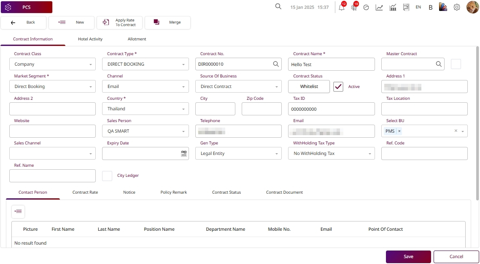
Task: Open the Expiry Date calendar picker
Action: (183, 154)
